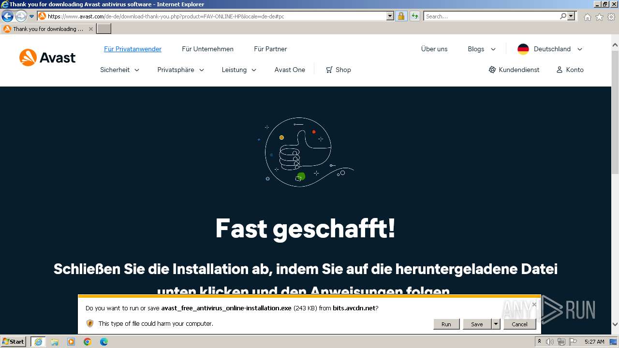Open the IE Home icon
The height and width of the screenshot is (348, 619).
pyautogui.click(x=587, y=17)
